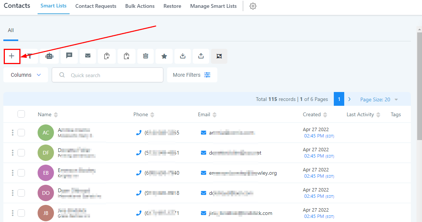Click the plus icon to add contact

pos(12,56)
